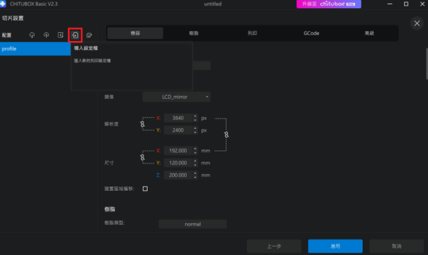Click the 取消 (Cancel) button

coord(396,246)
